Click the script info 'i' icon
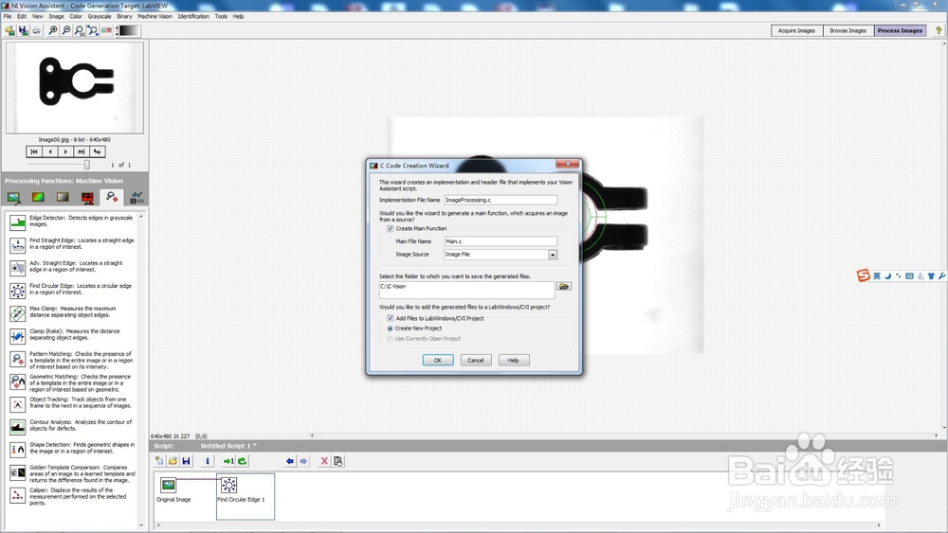Image resolution: width=948 pixels, height=533 pixels. click(x=208, y=461)
